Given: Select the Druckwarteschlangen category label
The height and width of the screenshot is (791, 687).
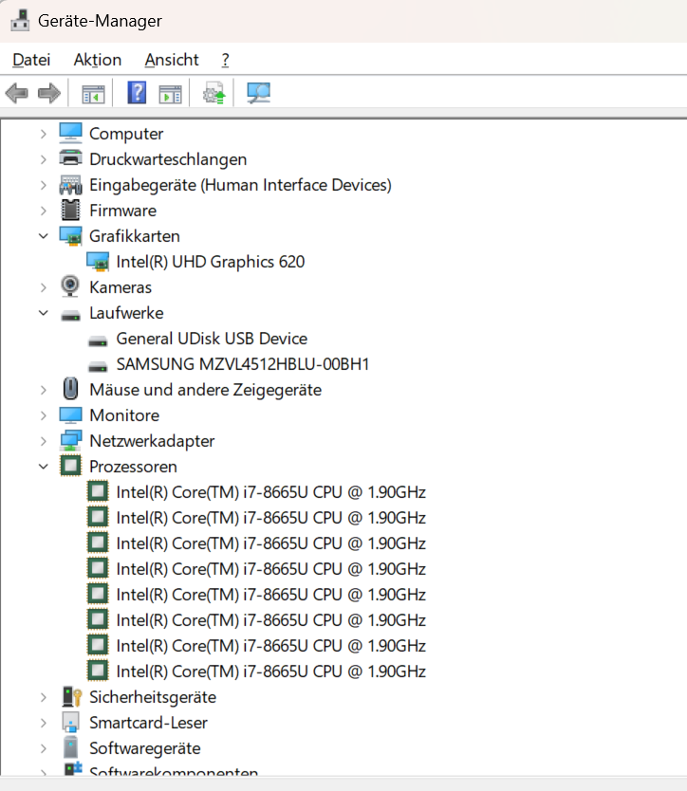Looking at the screenshot, I should pos(168,160).
